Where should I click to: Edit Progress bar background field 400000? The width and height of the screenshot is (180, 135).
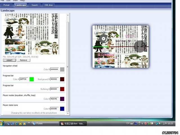[54, 79]
